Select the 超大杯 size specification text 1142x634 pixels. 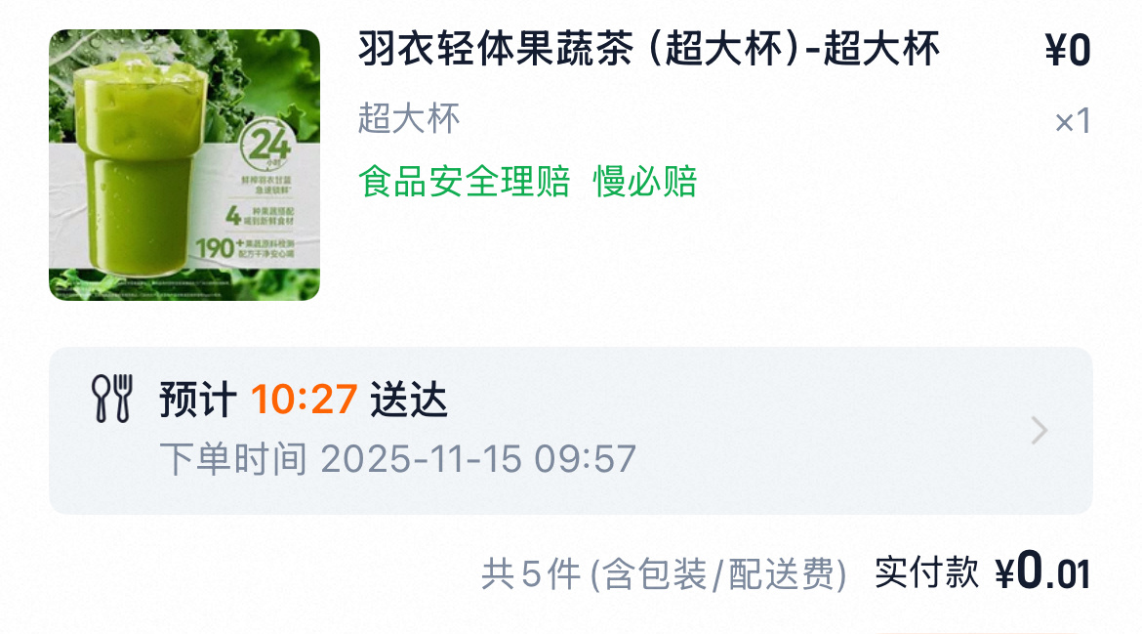(409, 119)
